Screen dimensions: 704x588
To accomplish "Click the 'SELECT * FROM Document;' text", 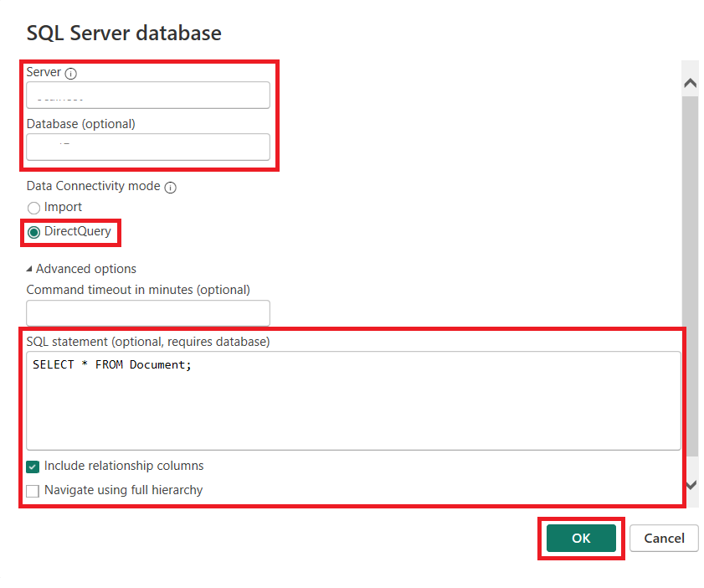I will (x=112, y=364).
